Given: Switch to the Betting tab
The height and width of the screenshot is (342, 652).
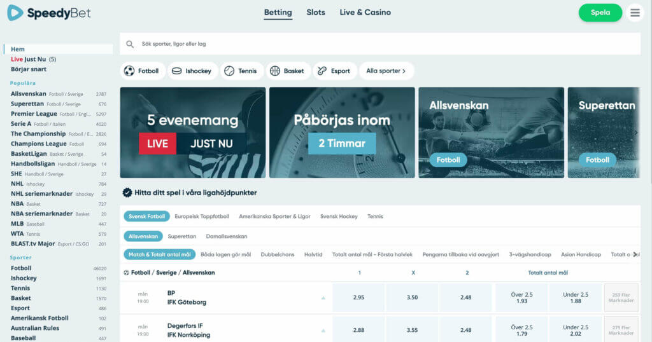Looking at the screenshot, I should [278, 13].
